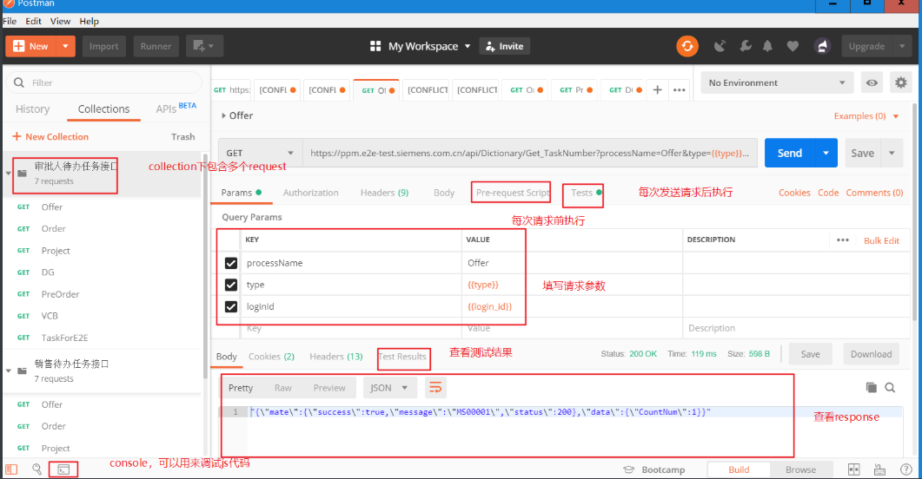The width and height of the screenshot is (922, 479).
Task: Click the Runner button
Action: click(x=156, y=46)
